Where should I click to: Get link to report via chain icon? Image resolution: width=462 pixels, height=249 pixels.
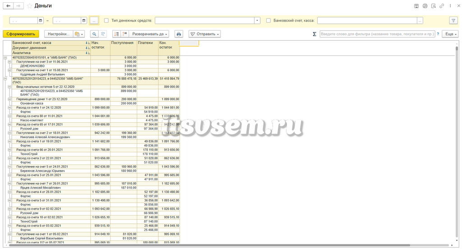click(442, 6)
